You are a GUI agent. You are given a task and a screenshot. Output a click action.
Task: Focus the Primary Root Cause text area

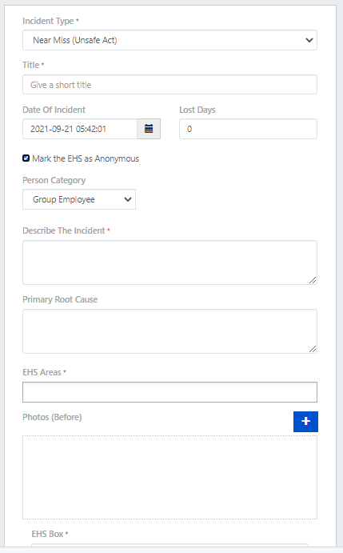170,331
